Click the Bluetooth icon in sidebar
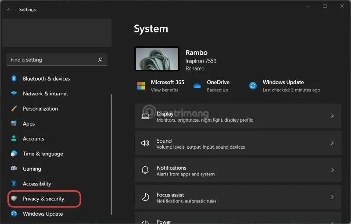The image size is (351, 224). pyautogui.click(x=14, y=79)
